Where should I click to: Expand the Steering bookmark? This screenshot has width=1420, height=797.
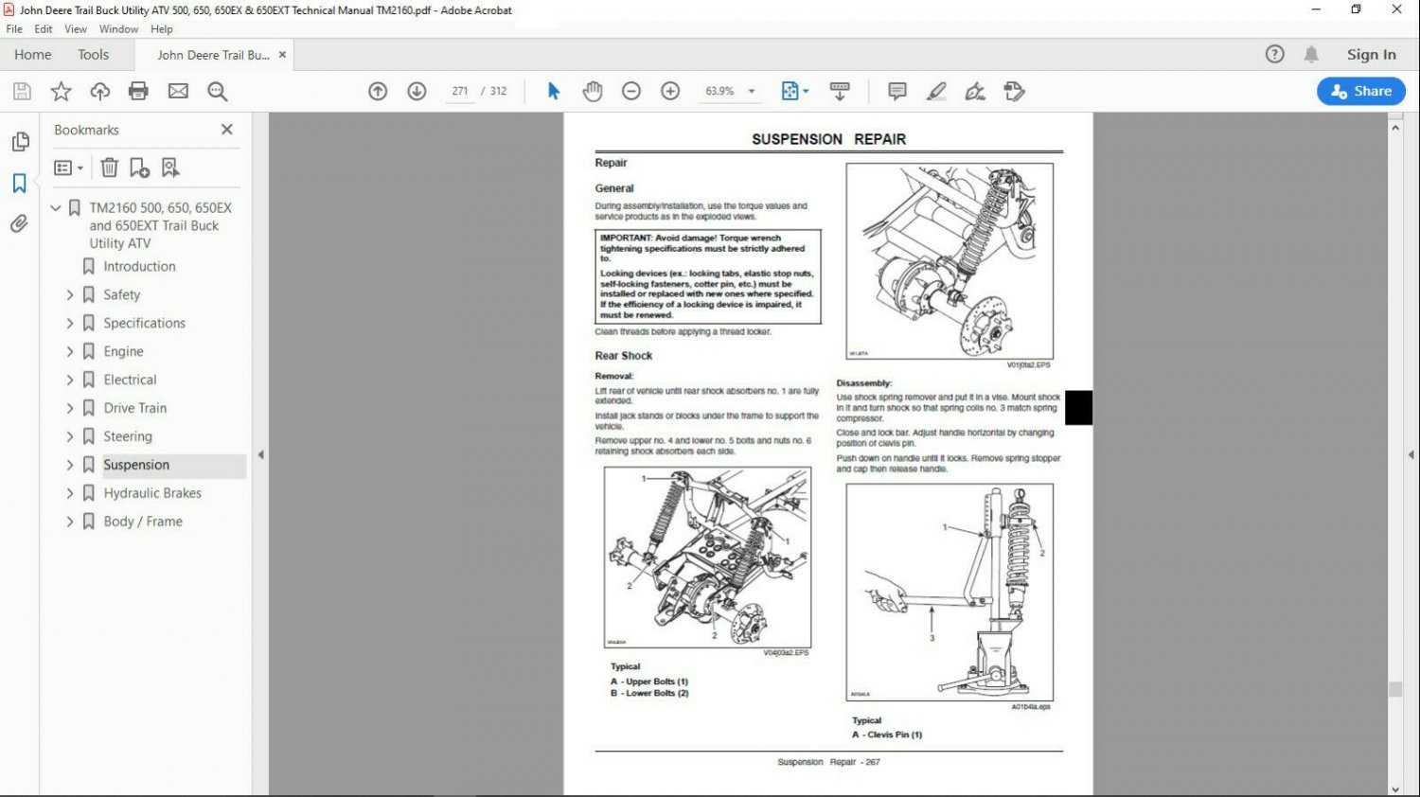(70, 436)
